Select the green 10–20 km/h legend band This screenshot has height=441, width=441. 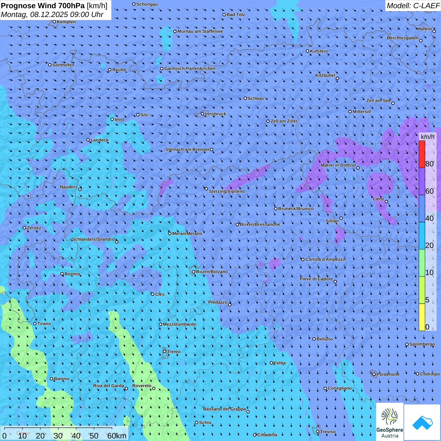422,263
